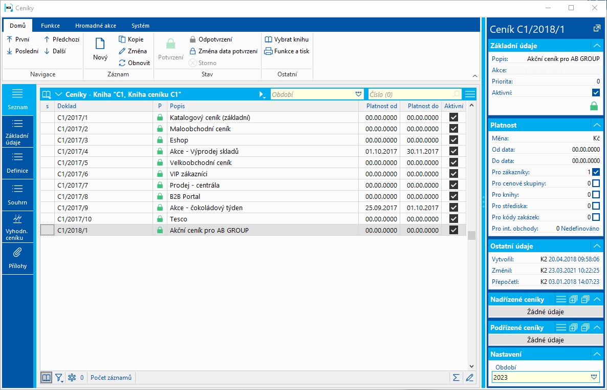The image size is (607, 390).
Task: Pop out the Ceník C1/2018/1 panel
Action: 596,29
